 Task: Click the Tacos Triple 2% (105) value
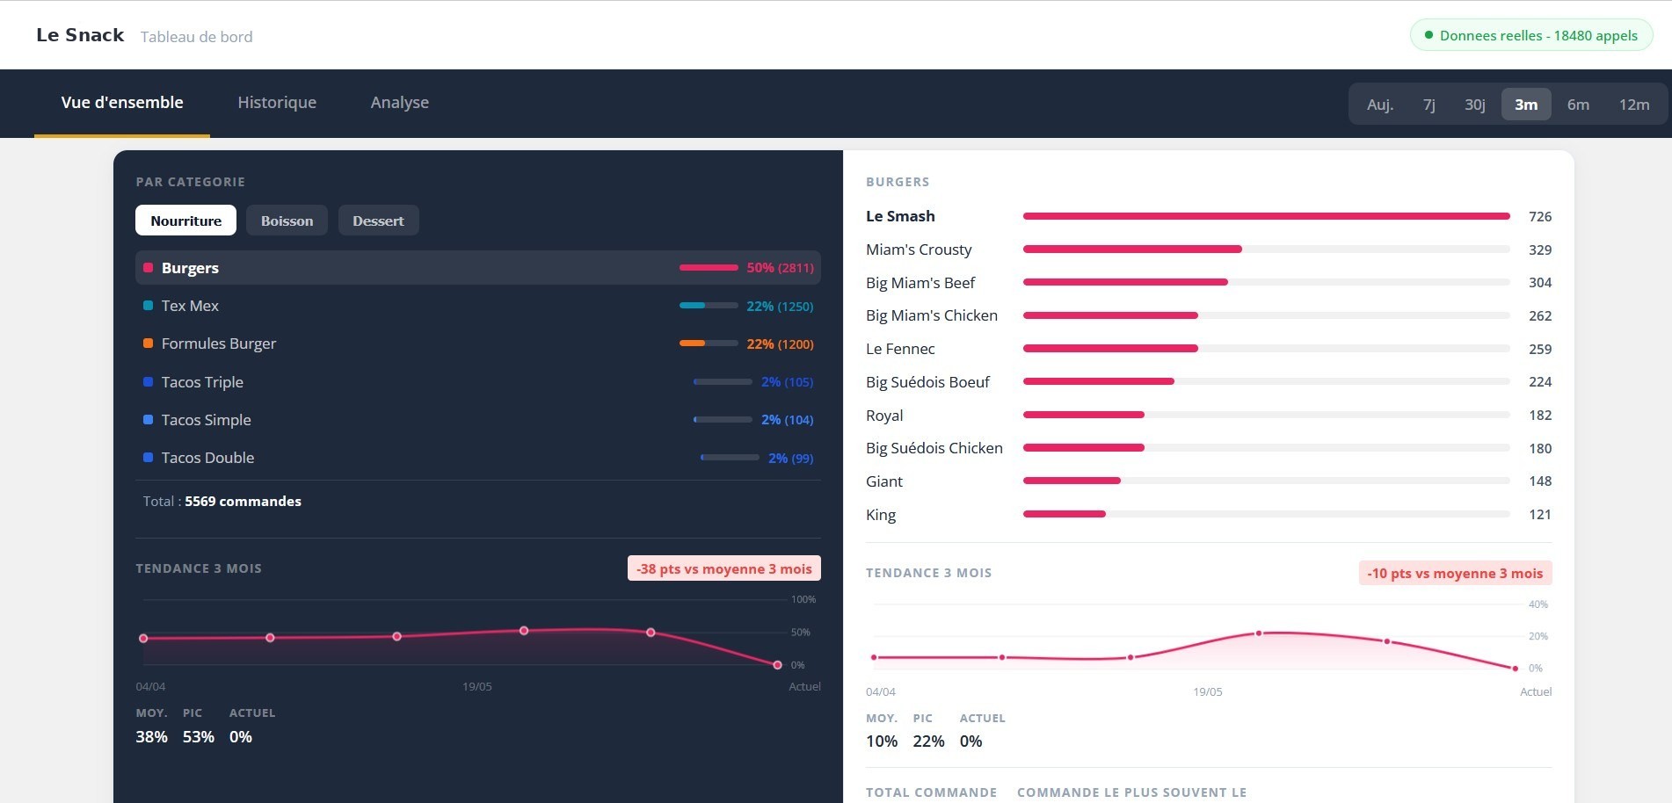point(787,382)
